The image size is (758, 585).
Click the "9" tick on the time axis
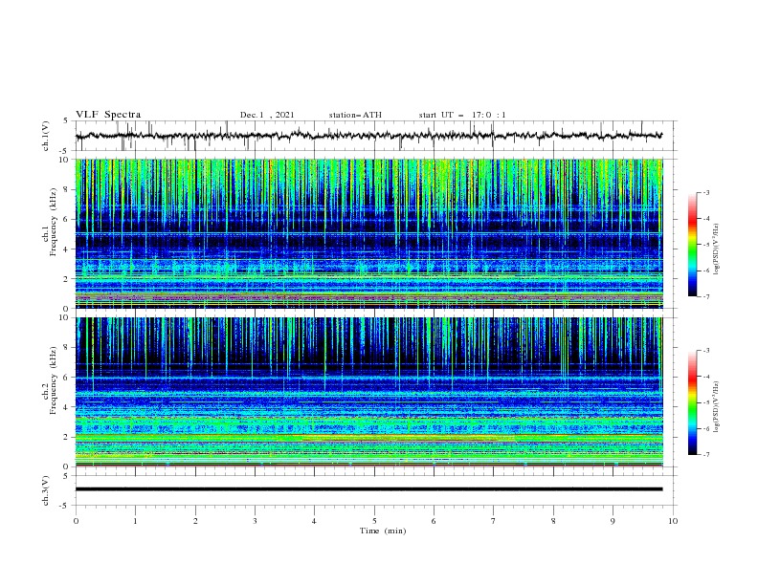click(x=613, y=521)
